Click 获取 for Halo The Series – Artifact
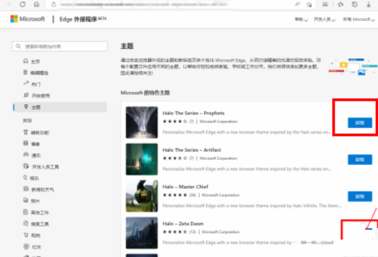378x257 pixels. (x=360, y=160)
